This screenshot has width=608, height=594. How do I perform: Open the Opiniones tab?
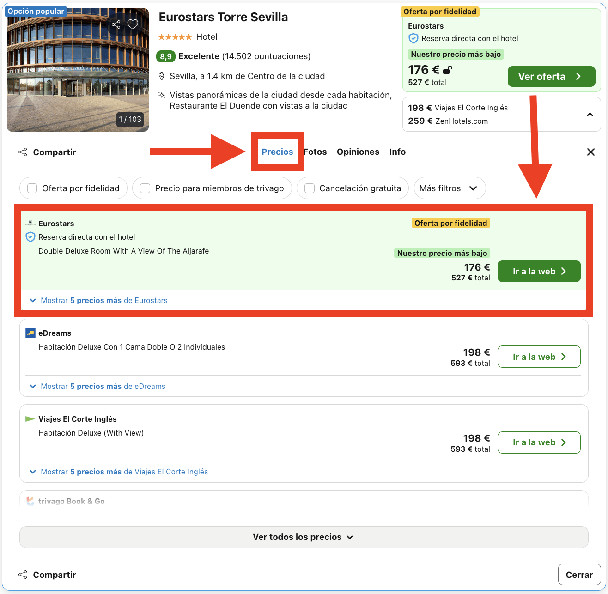[x=358, y=152]
